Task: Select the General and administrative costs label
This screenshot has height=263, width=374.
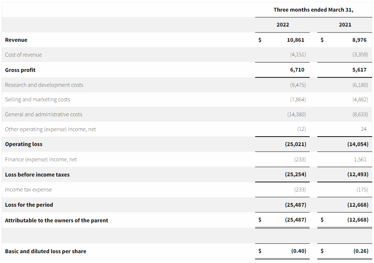Action: click(44, 114)
